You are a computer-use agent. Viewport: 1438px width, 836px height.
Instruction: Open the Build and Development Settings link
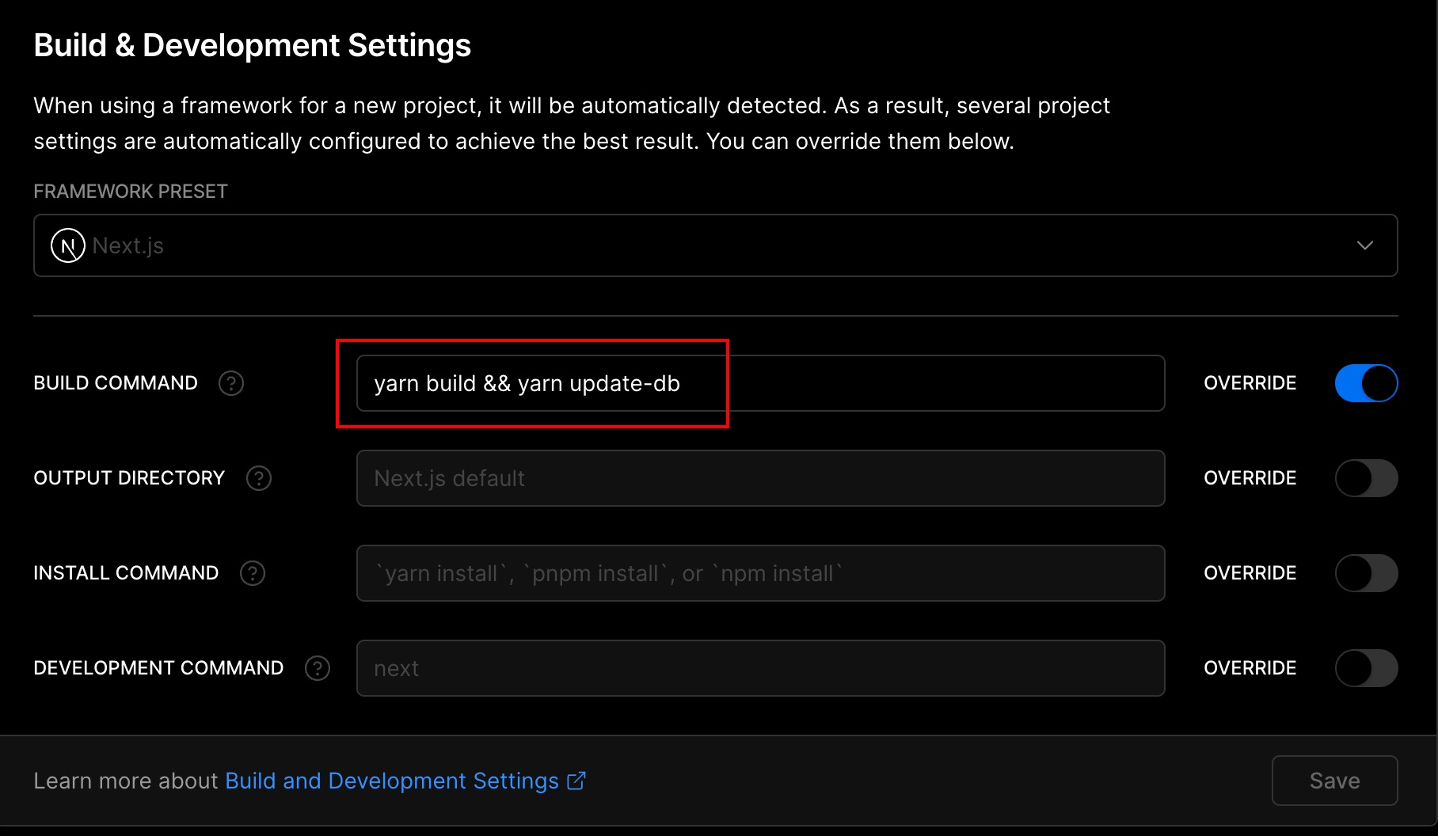pyautogui.click(x=392, y=781)
